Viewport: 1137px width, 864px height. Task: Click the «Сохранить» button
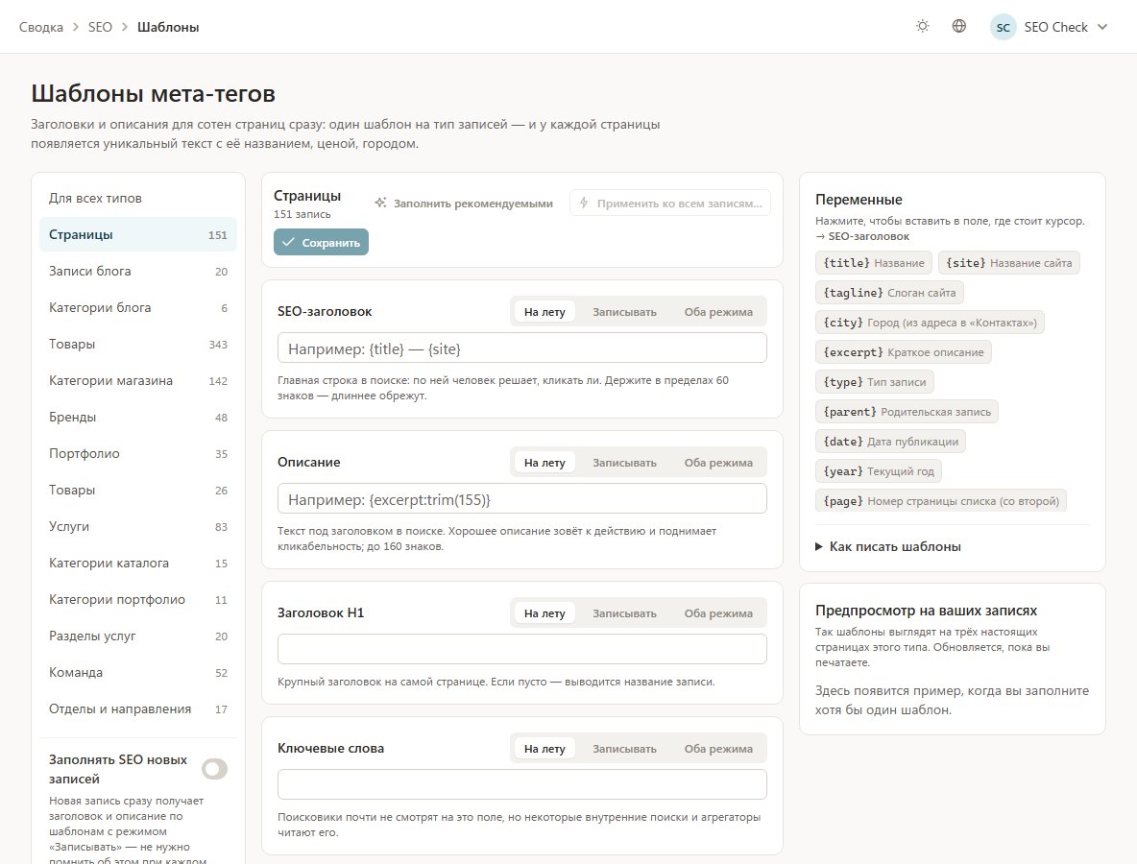tap(322, 242)
